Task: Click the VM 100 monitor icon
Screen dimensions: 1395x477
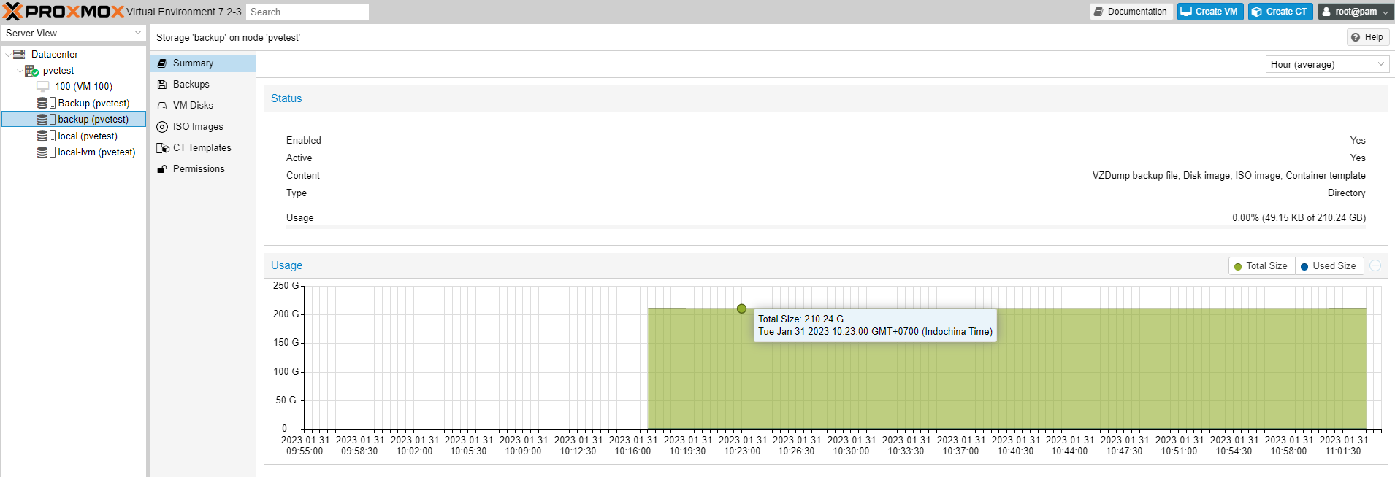Action: pos(43,87)
